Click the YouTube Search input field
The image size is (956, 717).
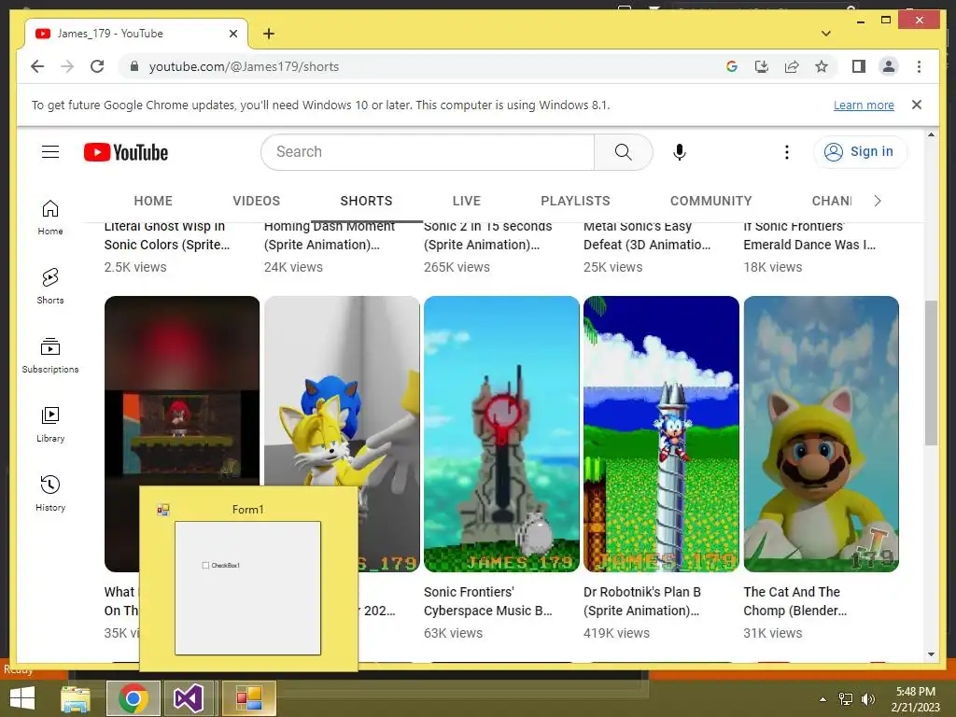click(x=428, y=152)
